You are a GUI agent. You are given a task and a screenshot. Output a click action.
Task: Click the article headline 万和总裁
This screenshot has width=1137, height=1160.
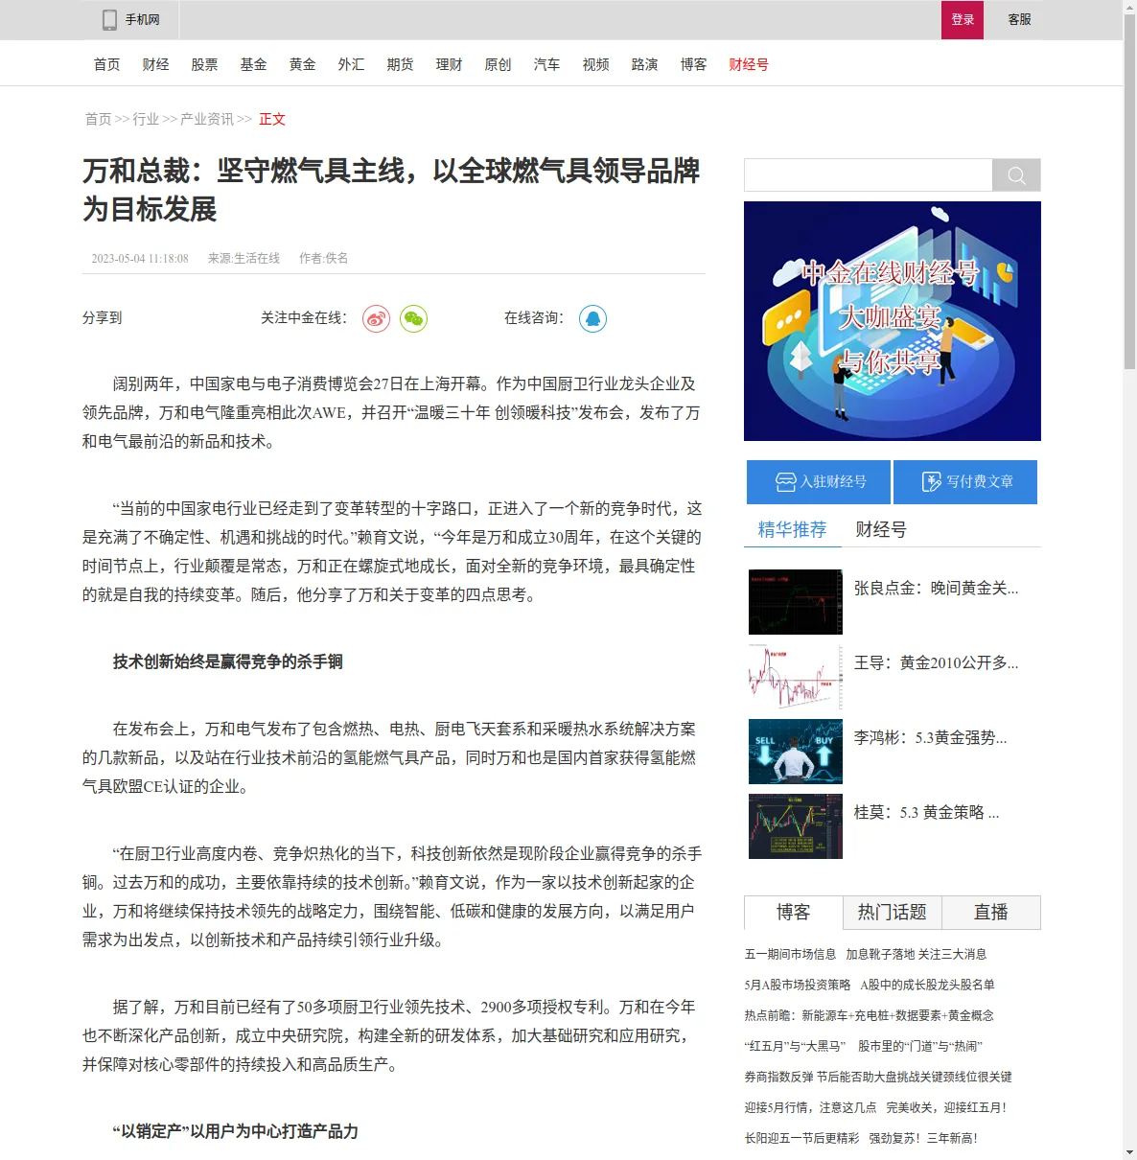[x=391, y=190]
